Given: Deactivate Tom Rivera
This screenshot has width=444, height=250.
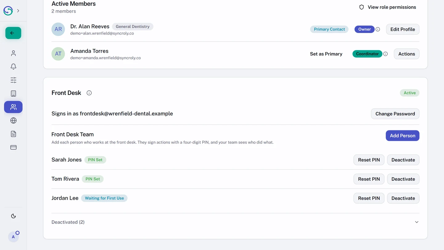Looking at the screenshot, I should click(403, 179).
